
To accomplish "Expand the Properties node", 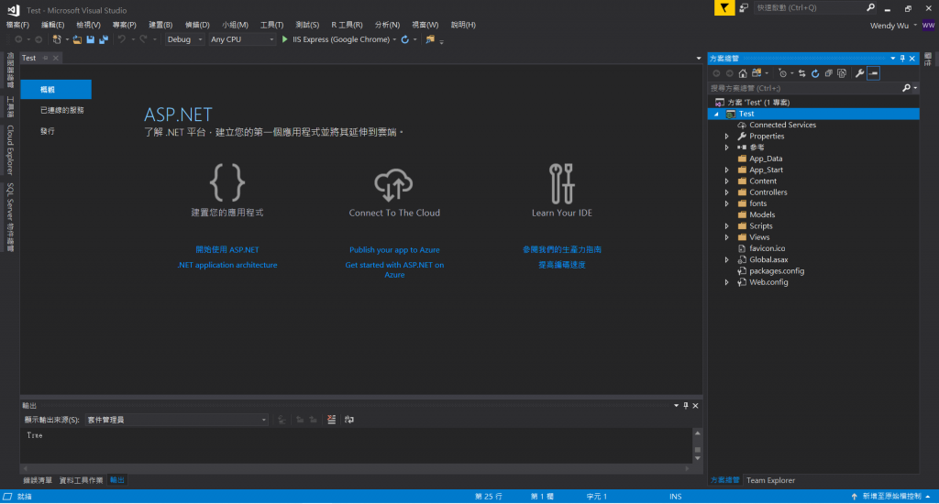I will (x=727, y=137).
